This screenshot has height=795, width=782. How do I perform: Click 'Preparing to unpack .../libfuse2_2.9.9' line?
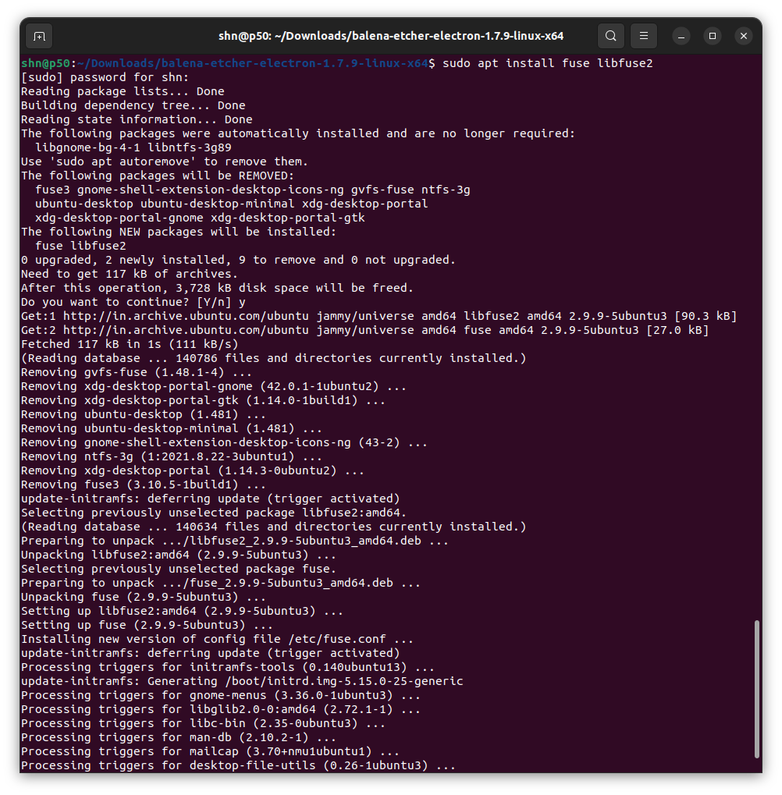coord(235,541)
